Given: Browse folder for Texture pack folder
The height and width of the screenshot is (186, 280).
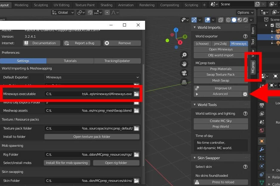Looking at the screenshot, I should (x=136, y=128).
